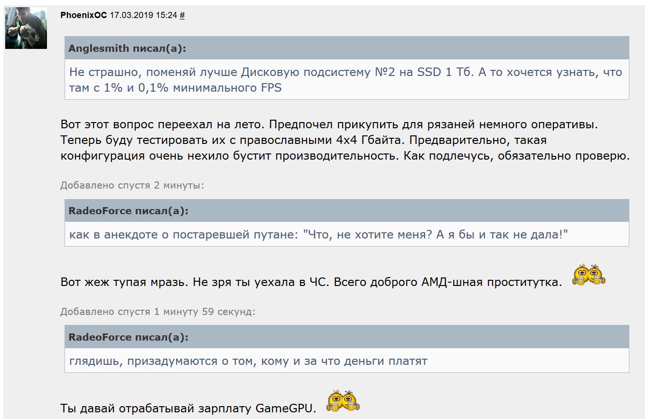Click the line "Ты давай отрабатывай зарплату GameGPU."
645x419 pixels.
[x=188, y=409]
